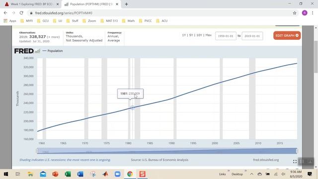The height and width of the screenshot is (179, 318).
Task: Click the FRED logo on graph
Action: pos(27,51)
